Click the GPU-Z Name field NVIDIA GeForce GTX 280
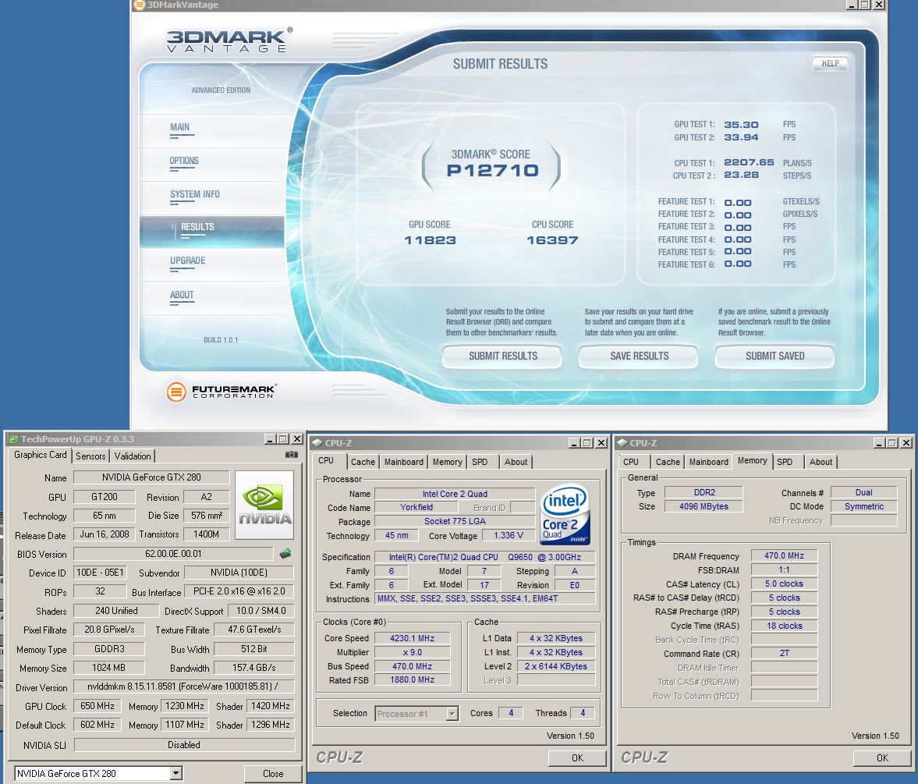 click(151, 477)
